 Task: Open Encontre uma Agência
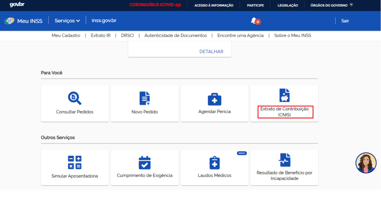[x=240, y=36]
